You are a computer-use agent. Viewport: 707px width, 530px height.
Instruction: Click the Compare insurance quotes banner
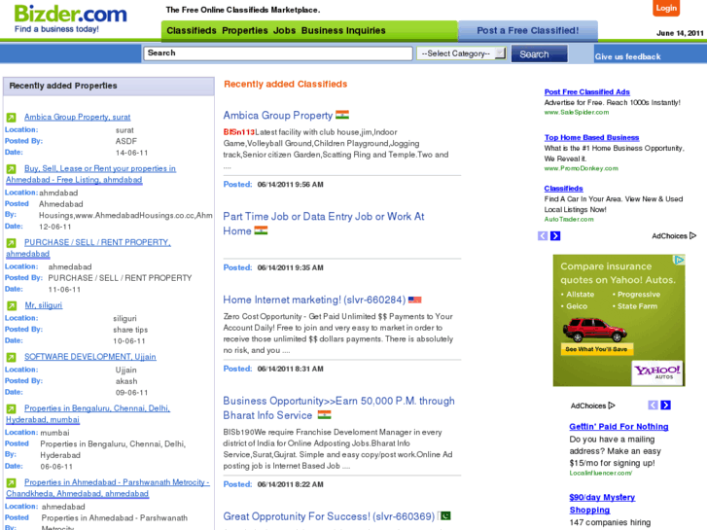pyautogui.click(x=619, y=320)
